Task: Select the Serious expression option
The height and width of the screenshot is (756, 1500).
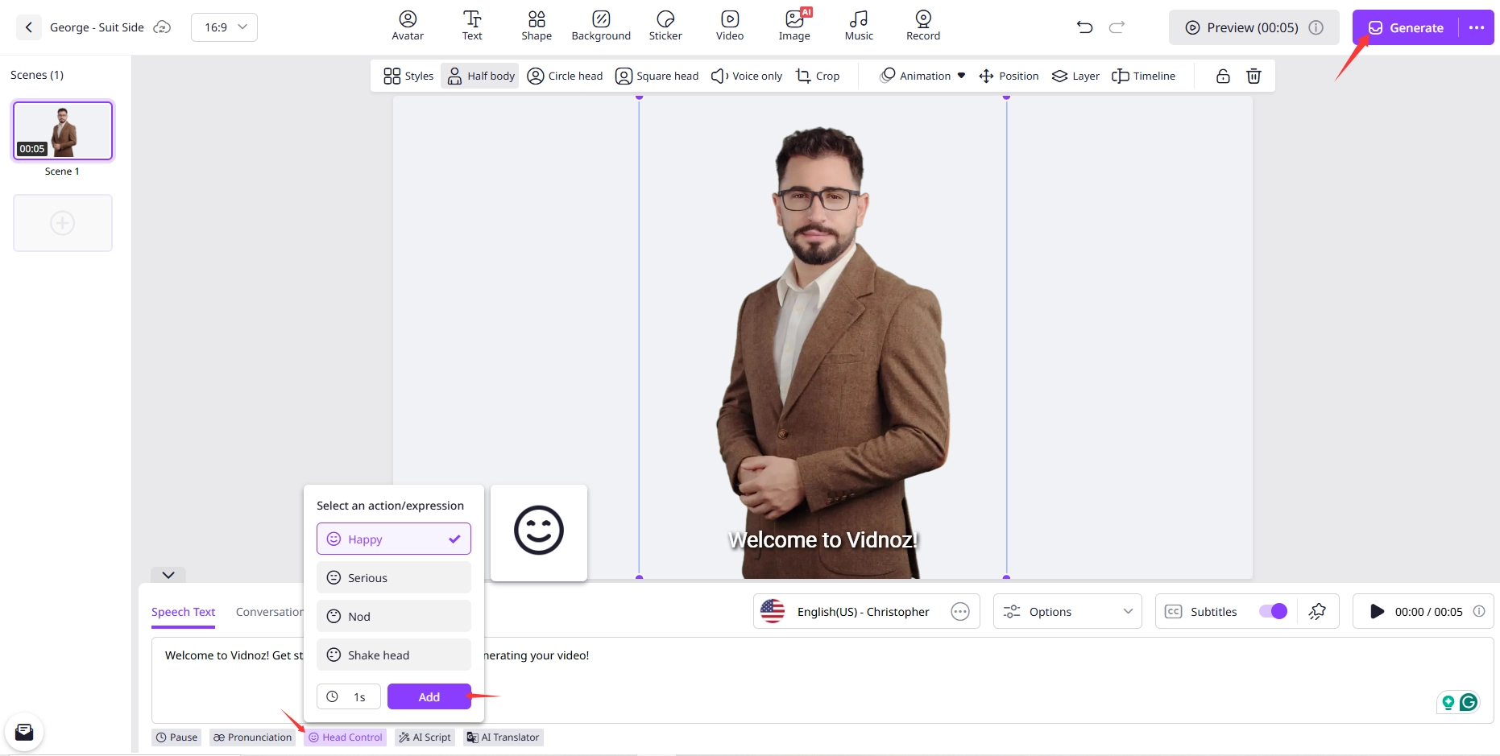Action: [x=393, y=578]
